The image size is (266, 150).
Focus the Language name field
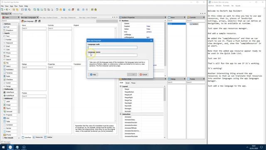tap(113, 55)
